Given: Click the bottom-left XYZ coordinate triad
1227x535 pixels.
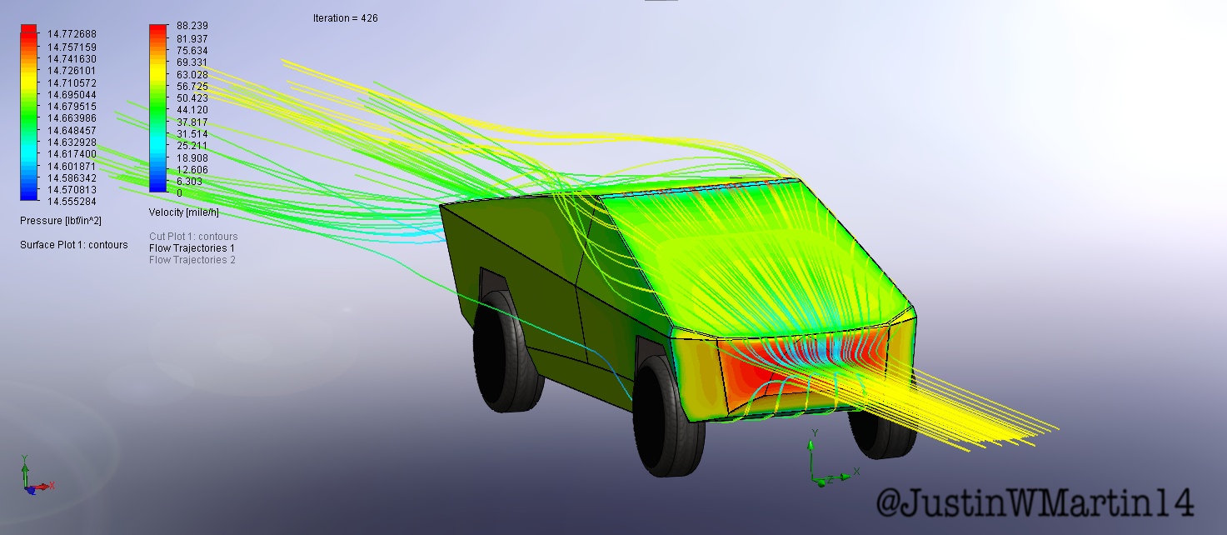Looking at the screenshot, I should point(32,477).
